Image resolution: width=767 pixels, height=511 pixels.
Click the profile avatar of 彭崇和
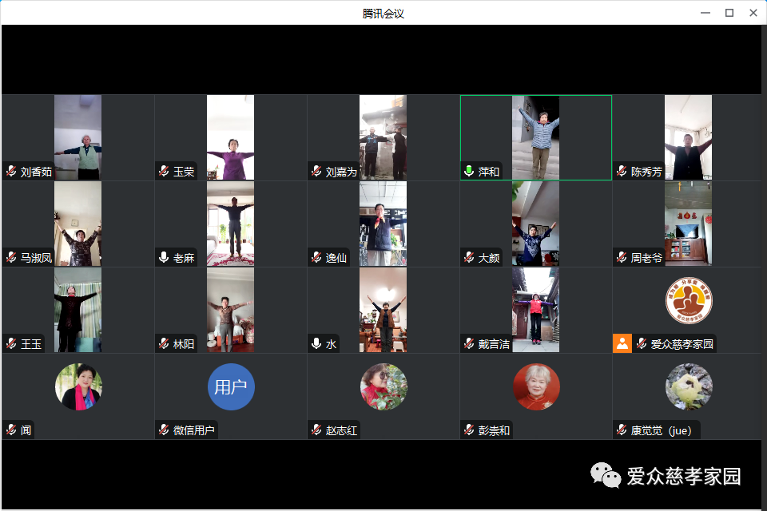[536, 387]
